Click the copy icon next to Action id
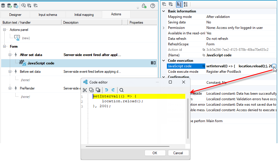Image resolution: width=278 pixels, height=162 pixels. 204,50
